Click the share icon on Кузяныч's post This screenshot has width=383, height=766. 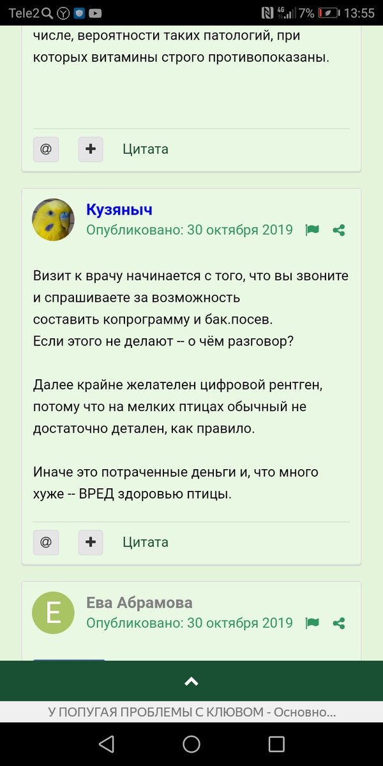click(x=340, y=230)
